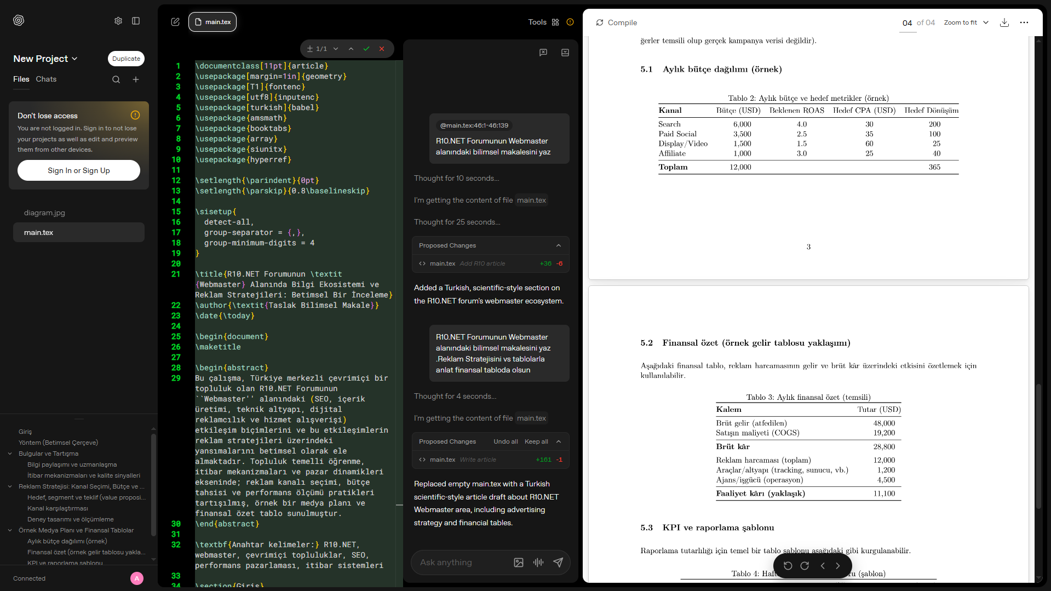Click the PDF preview vertical scrollbar

pyautogui.click(x=1038, y=446)
